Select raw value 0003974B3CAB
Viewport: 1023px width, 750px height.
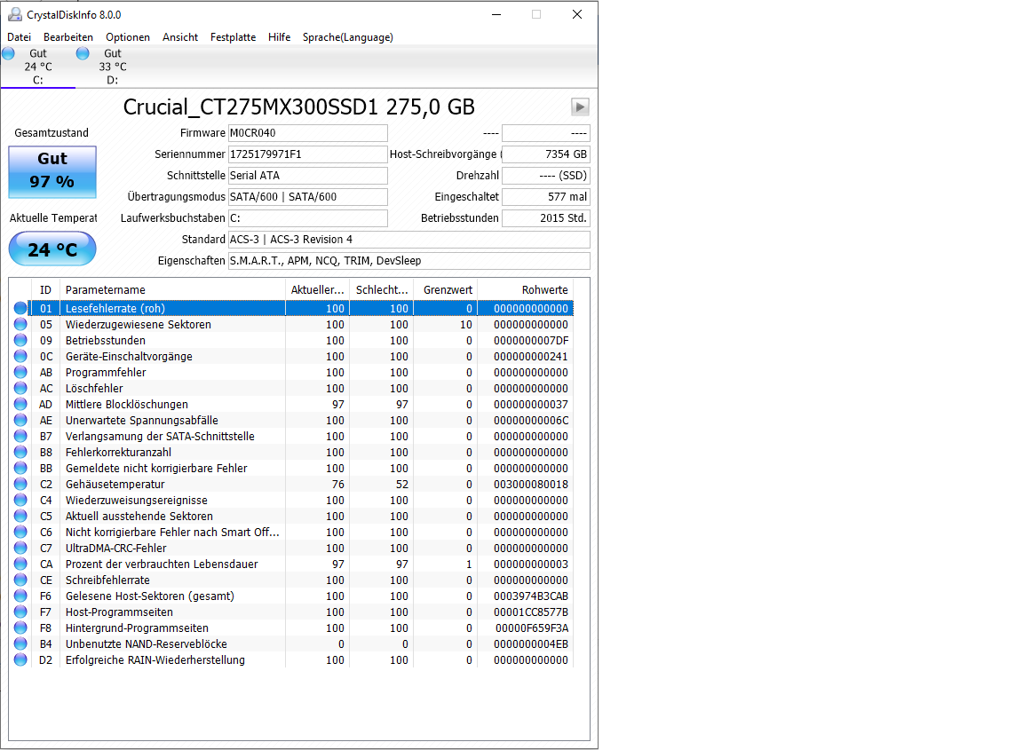pos(530,596)
